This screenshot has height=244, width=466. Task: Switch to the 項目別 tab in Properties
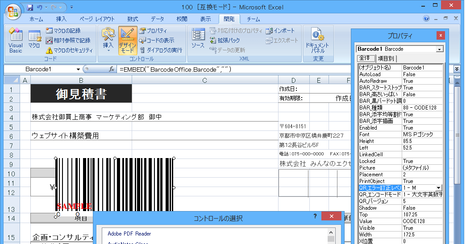pyautogui.click(x=386, y=58)
